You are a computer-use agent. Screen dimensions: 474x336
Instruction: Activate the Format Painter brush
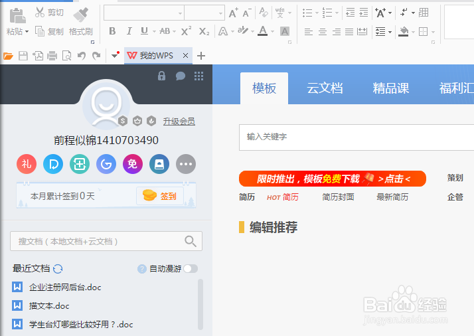(81, 15)
